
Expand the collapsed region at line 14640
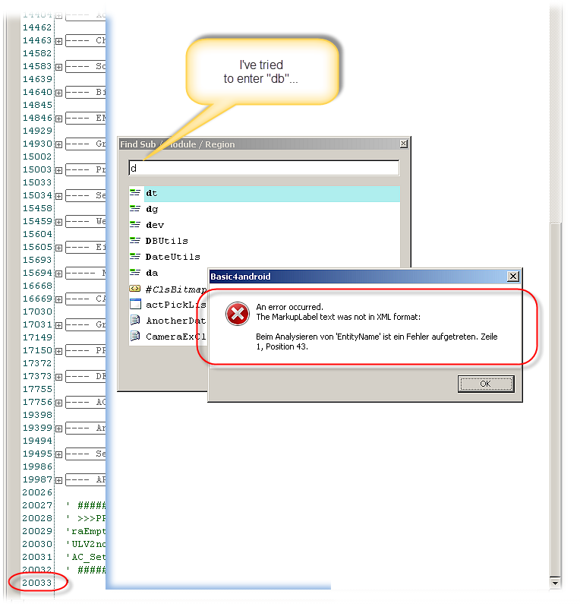(x=59, y=93)
